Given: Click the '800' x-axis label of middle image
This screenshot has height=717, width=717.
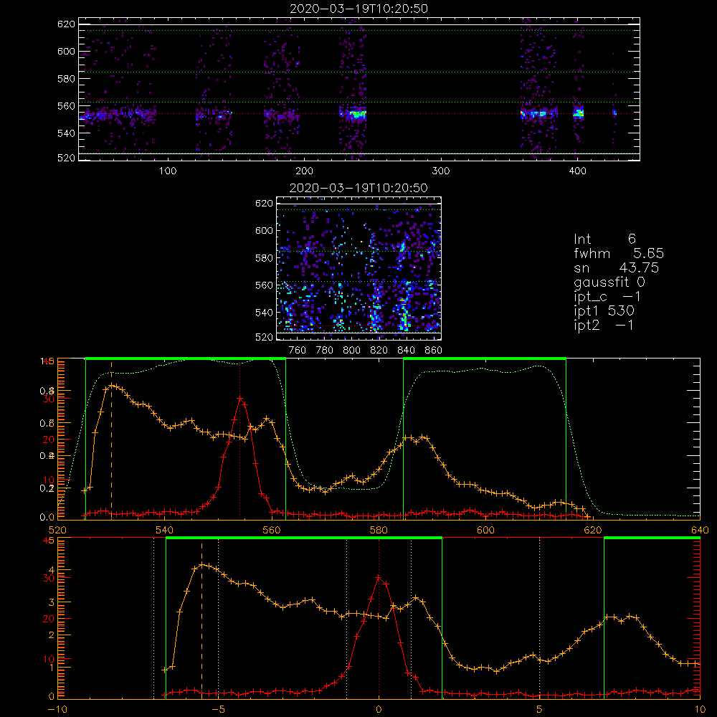Looking at the screenshot, I should pos(351,351).
